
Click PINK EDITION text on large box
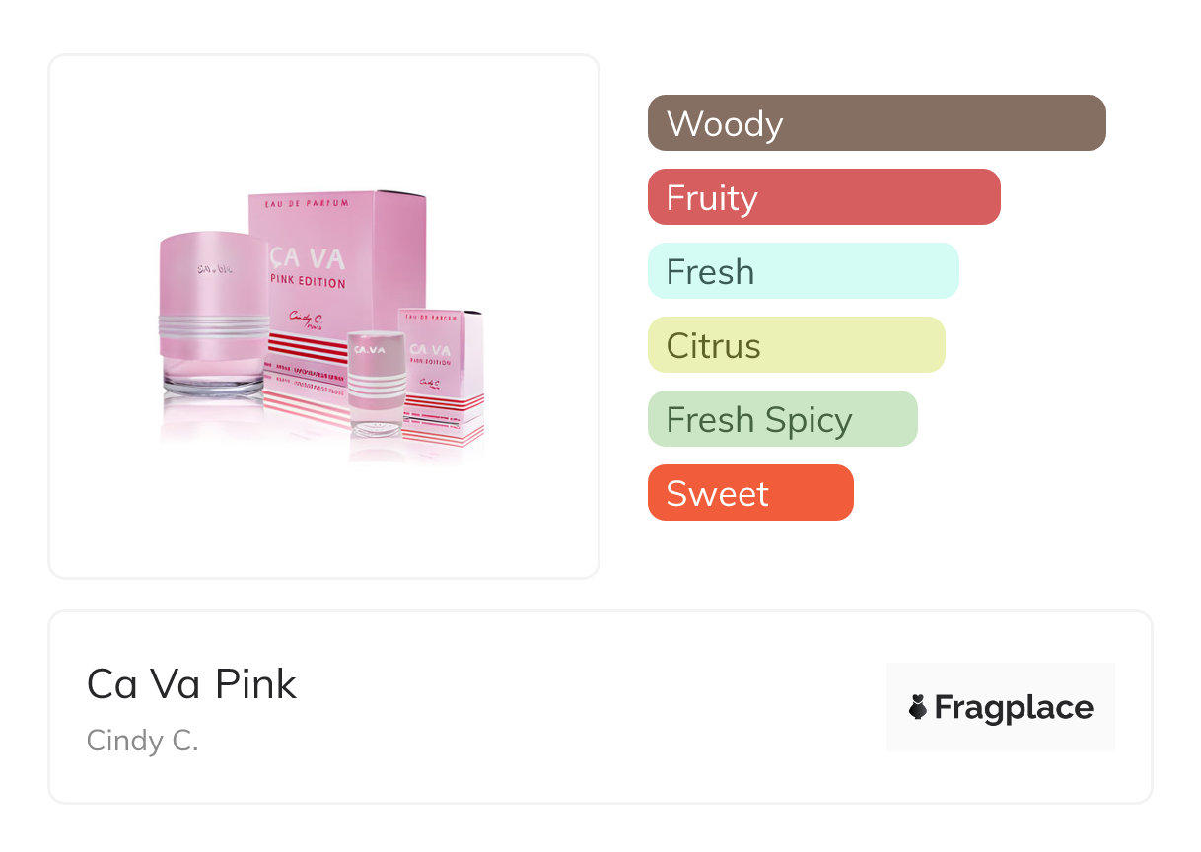[308, 283]
